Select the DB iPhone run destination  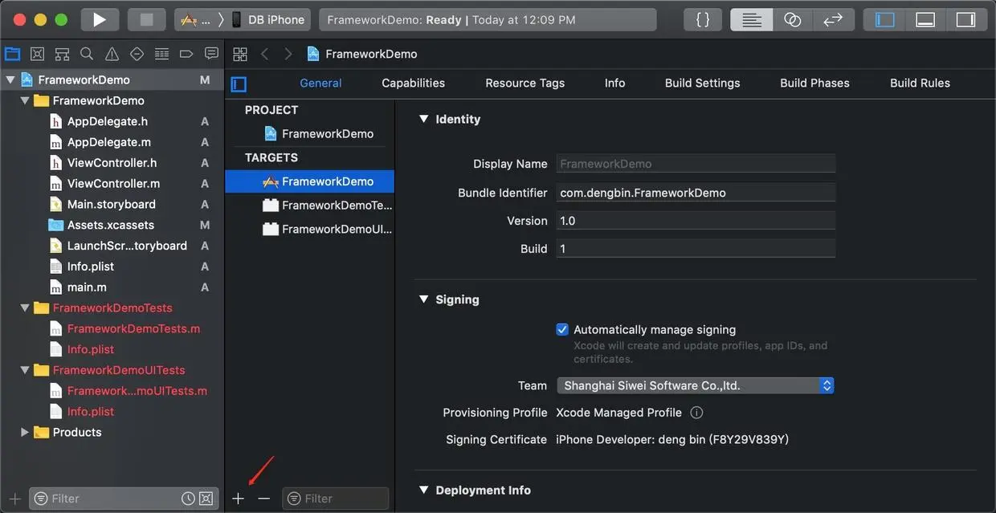click(267, 20)
